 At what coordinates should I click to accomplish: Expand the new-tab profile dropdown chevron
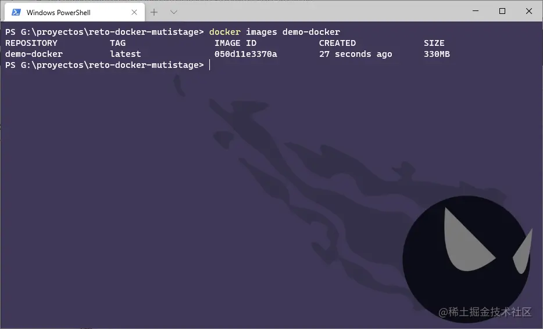(x=174, y=12)
